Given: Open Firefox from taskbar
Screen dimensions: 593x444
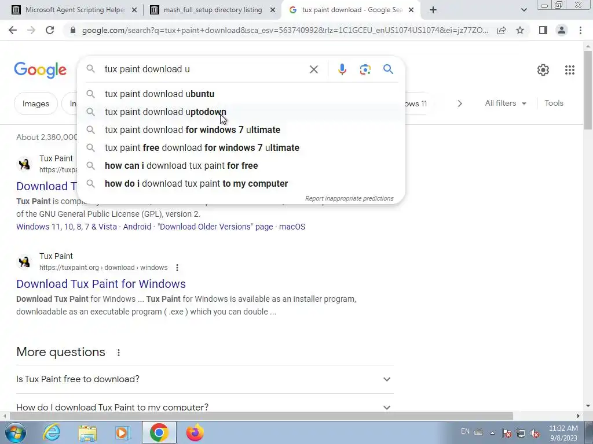Looking at the screenshot, I should pyautogui.click(x=195, y=432).
